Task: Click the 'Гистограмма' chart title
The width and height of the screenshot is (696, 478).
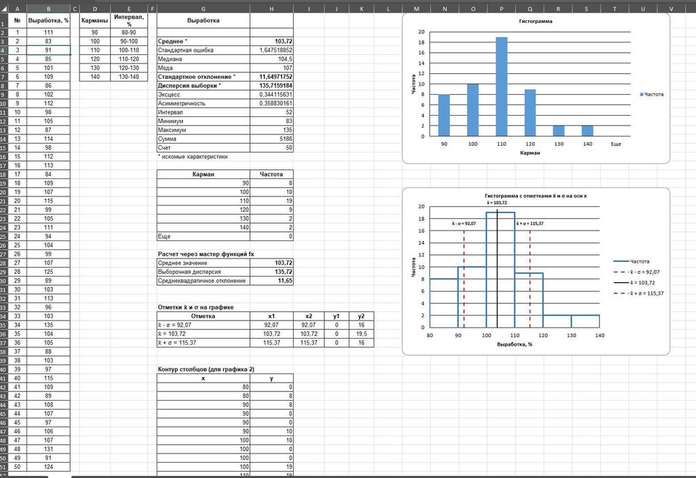Action: tap(536, 22)
